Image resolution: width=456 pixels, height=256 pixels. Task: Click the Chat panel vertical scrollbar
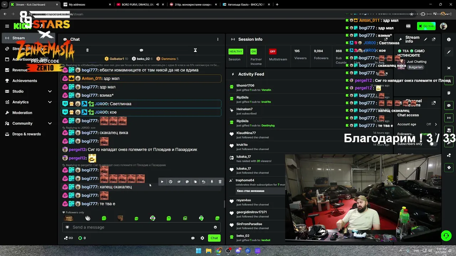[224, 204]
